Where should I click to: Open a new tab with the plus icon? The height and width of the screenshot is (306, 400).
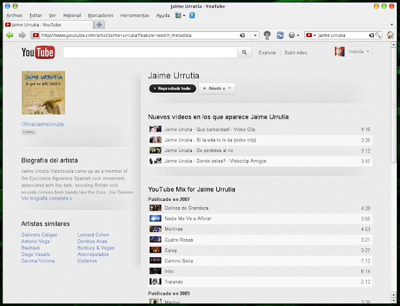[99, 25]
